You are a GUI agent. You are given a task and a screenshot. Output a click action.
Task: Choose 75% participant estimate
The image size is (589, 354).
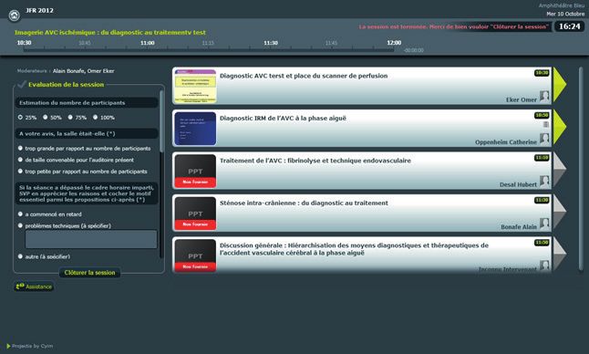click(70, 118)
